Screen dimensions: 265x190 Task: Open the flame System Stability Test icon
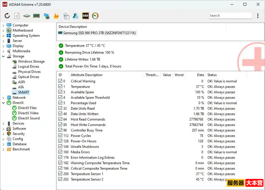[x=56, y=16]
